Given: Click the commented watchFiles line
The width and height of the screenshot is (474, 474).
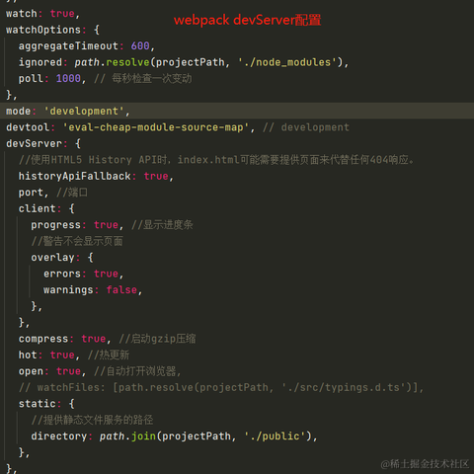Looking at the screenshot, I should point(221,387).
